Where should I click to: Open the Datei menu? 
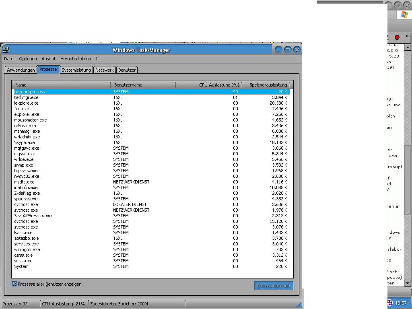(9, 59)
